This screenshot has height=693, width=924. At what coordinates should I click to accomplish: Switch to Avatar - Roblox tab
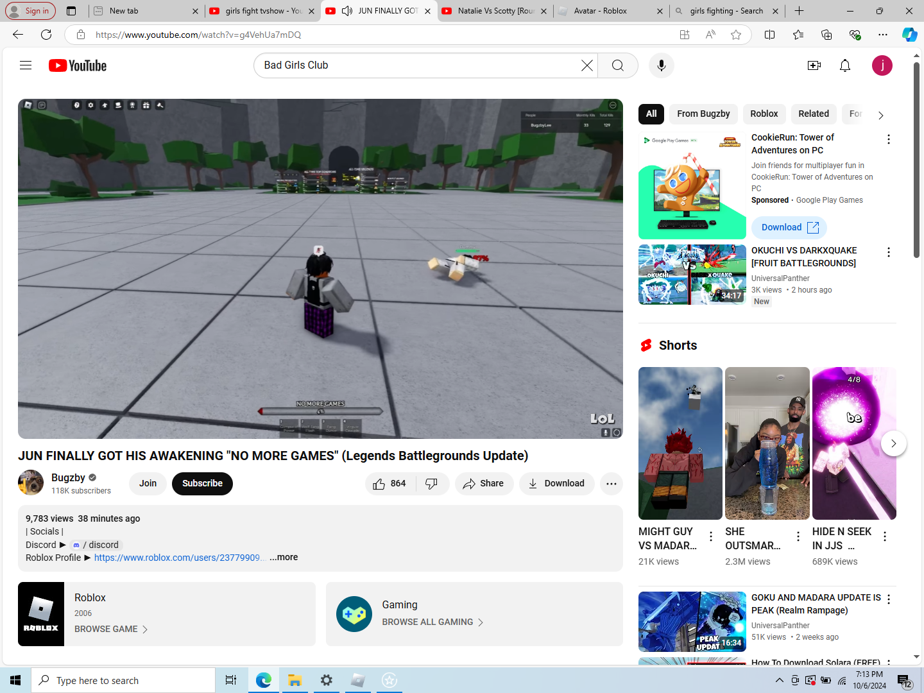point(610,11)
